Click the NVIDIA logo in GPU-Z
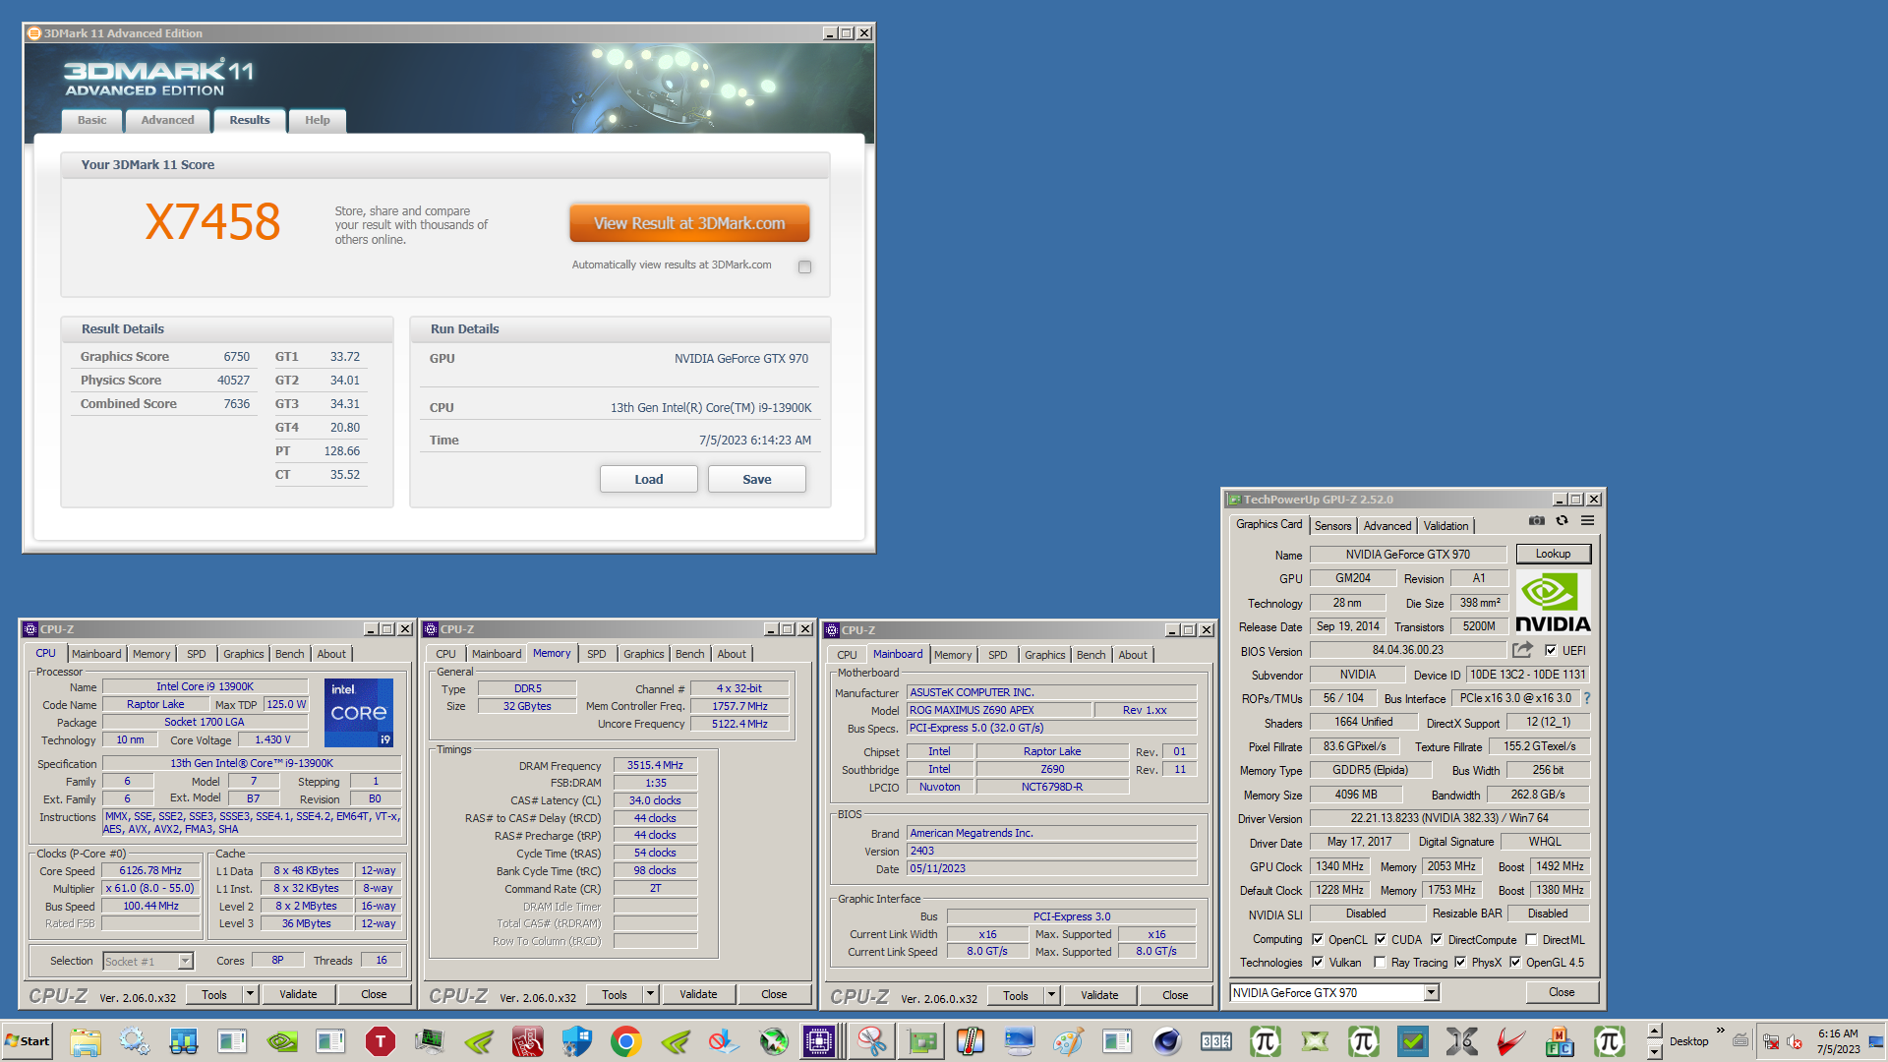The width and height of the screenshot is (1888, 1062). [1553, 603]
